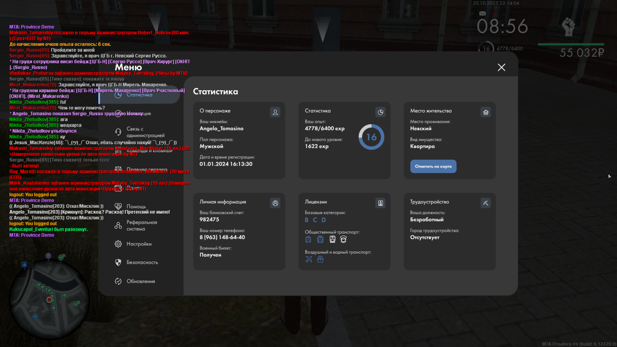The width and height of the screenshot is (617, 347).
Task: Click the level 16 progress ring
Action: pyautogui.click(x=371, y=137)
